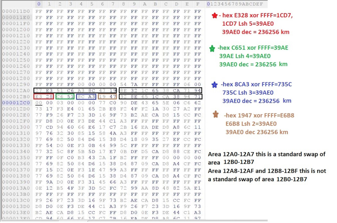Select byte C1 in row 000012F0
Viewport: 337px width, 223px height.
coord(113,121)
